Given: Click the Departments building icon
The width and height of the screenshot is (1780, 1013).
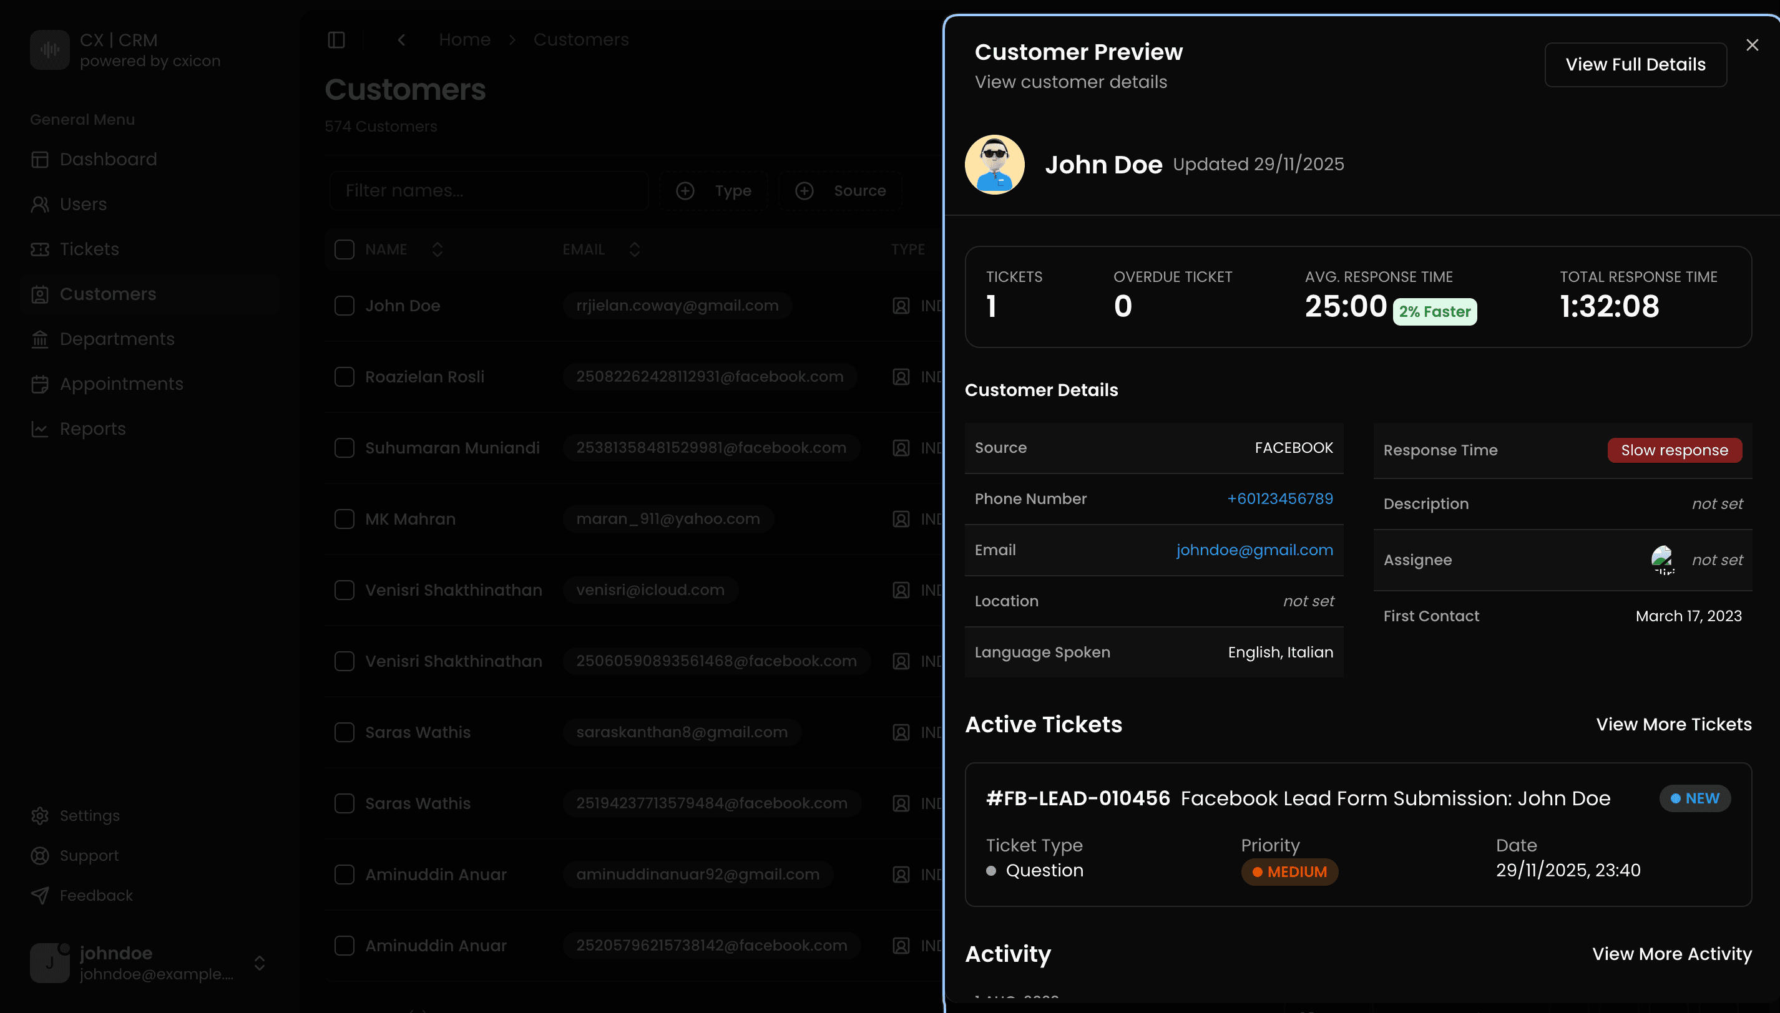Looking at the screenshot, I should click(40, 339).
